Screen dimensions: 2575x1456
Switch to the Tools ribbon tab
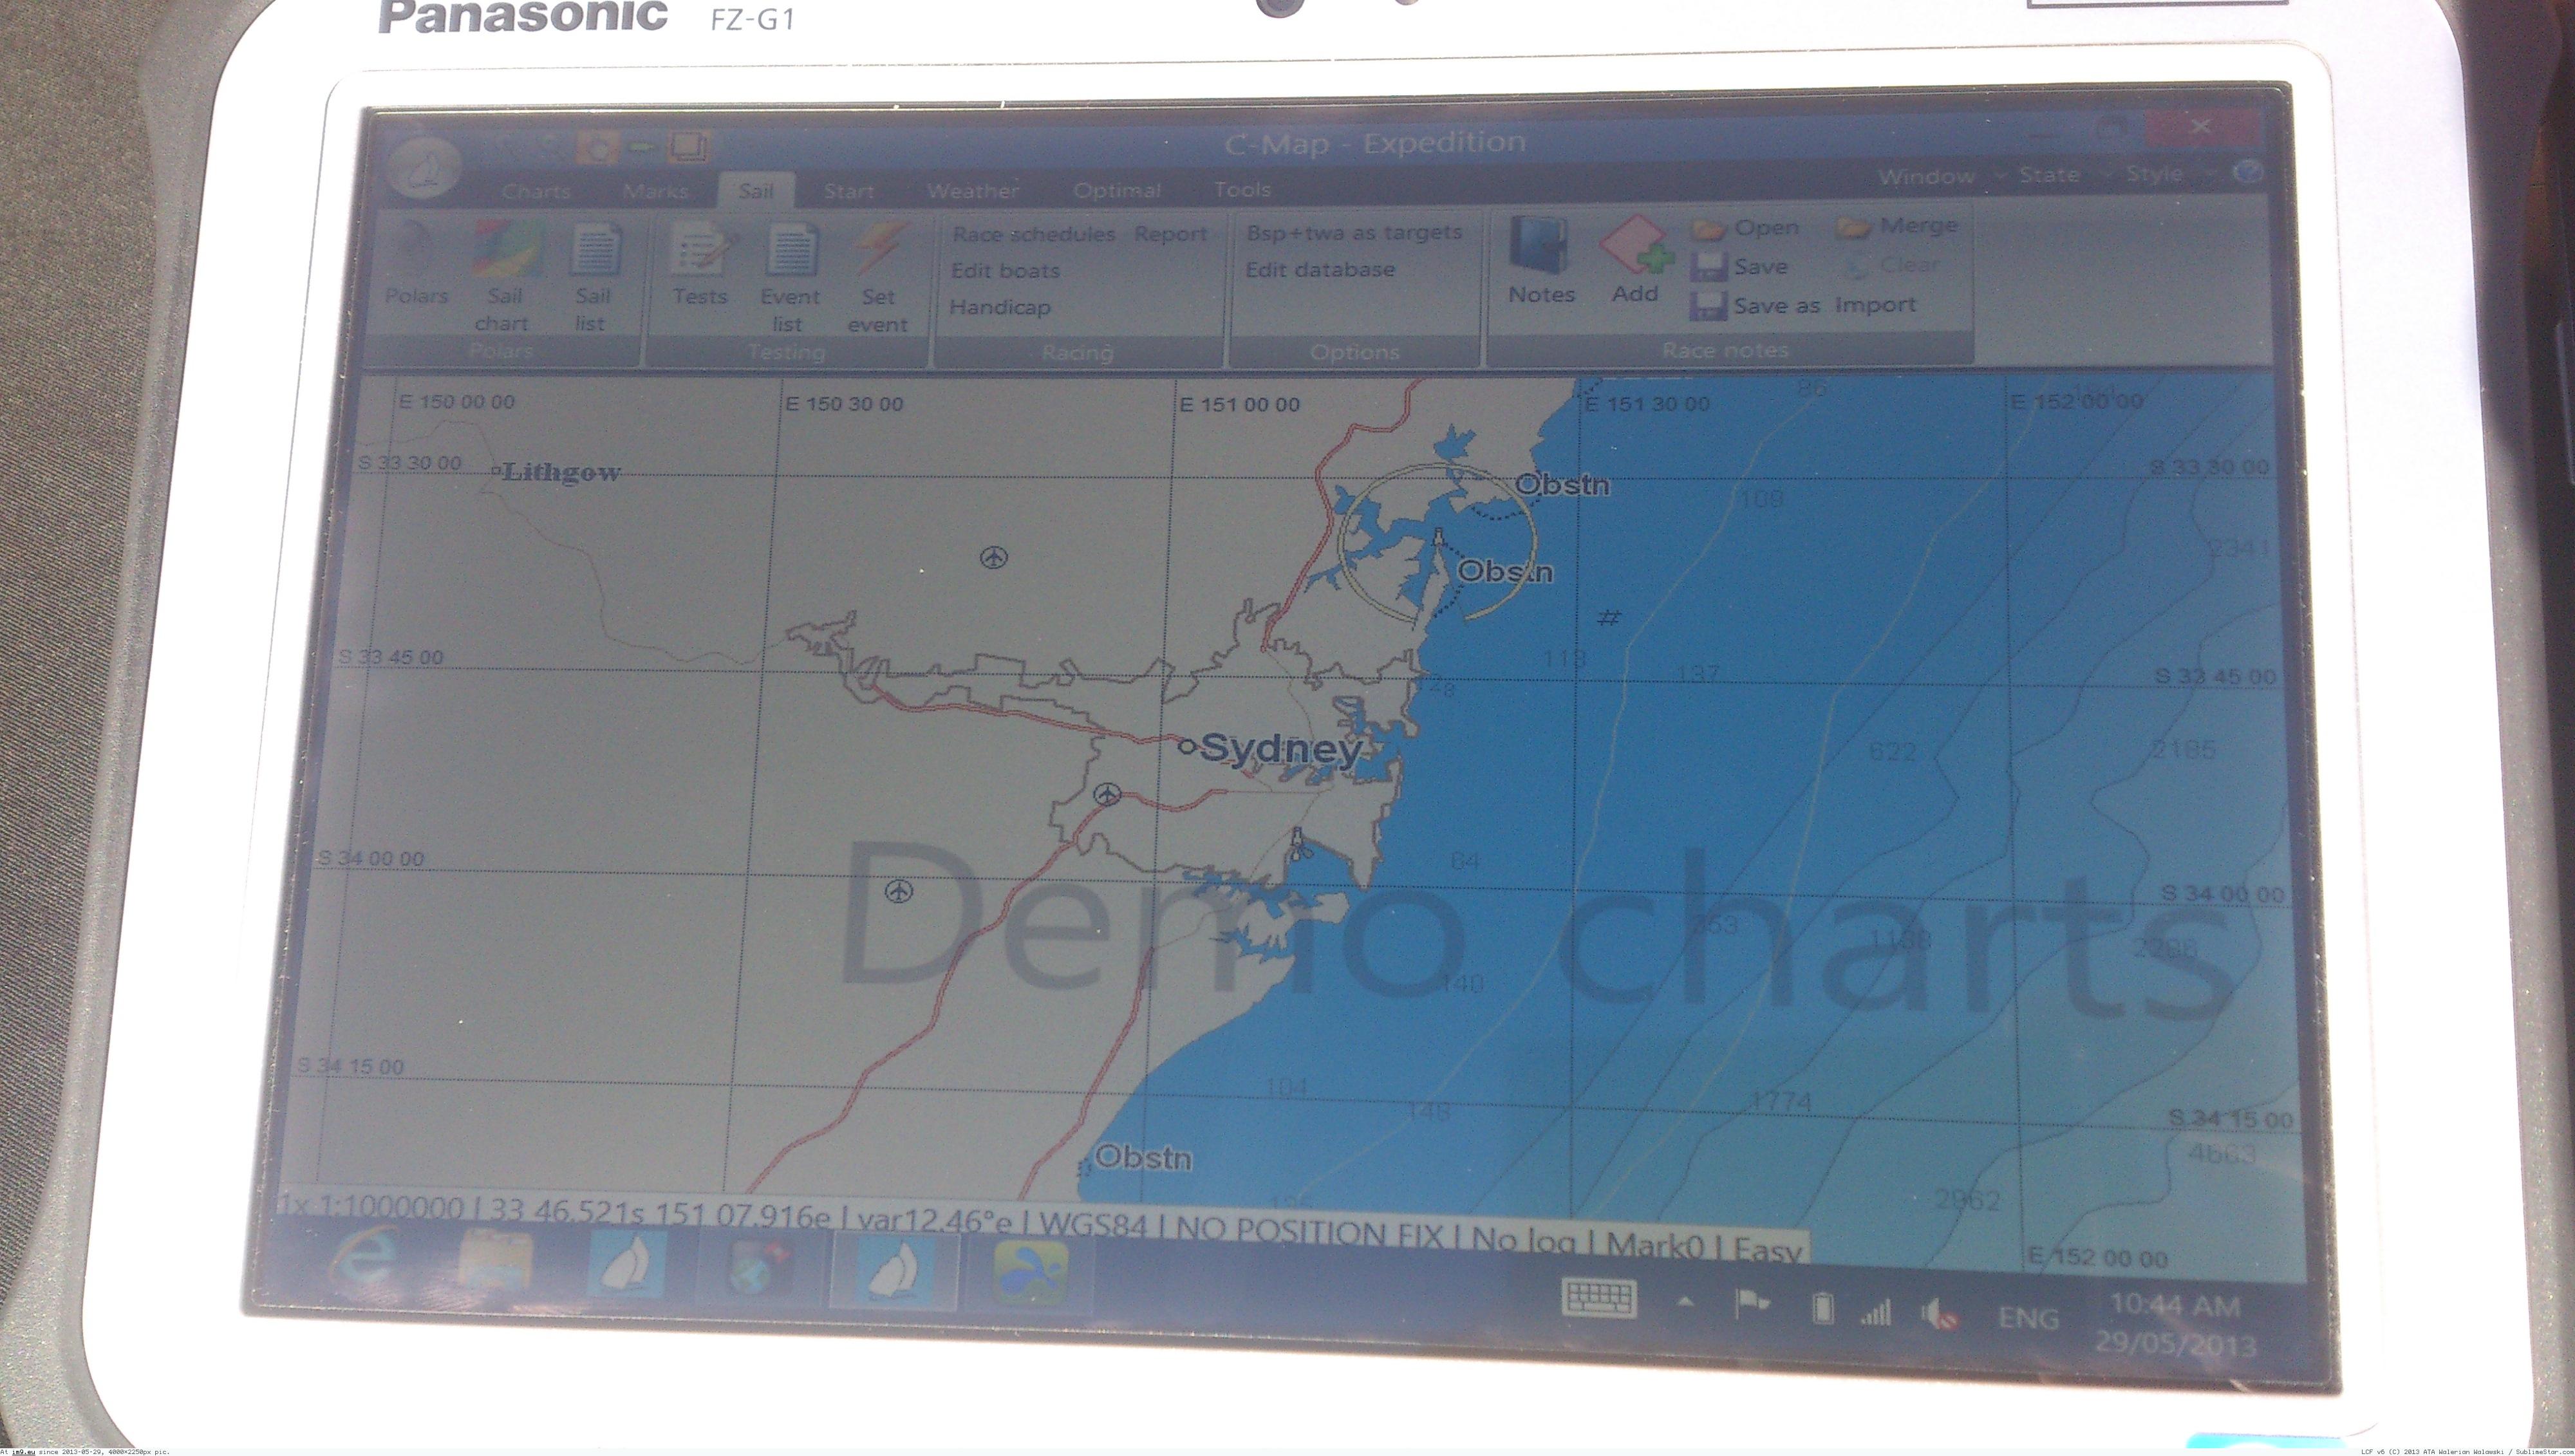(1242, 189)
